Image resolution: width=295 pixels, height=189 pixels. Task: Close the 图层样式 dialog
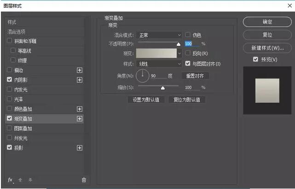[290, 6]
